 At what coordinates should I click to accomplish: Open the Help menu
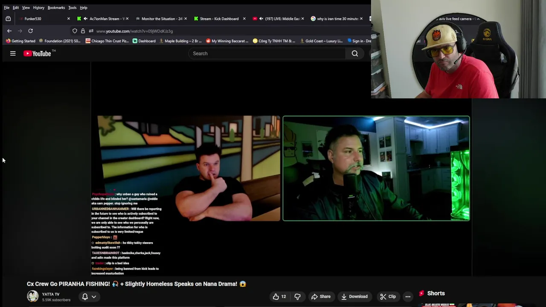point(84,8)
